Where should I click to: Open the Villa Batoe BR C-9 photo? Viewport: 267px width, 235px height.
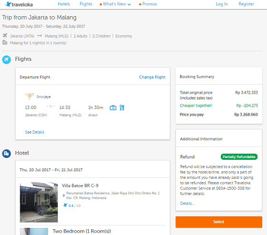39,202
